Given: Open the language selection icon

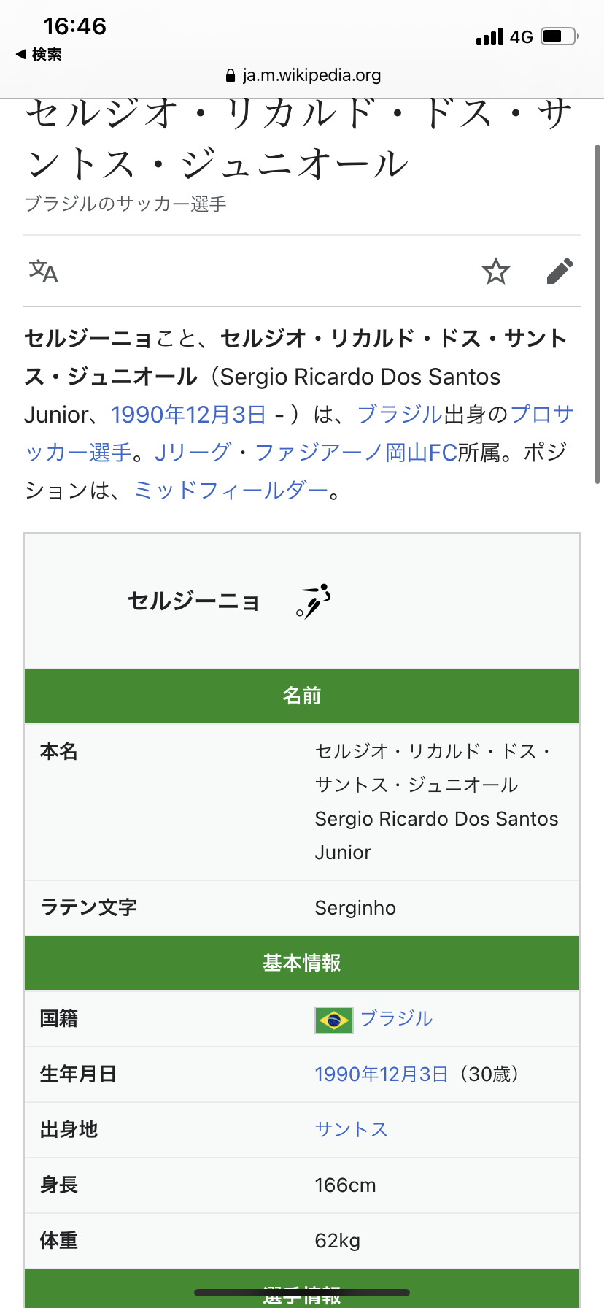Looking at the screenshot, I should point(43,272).
